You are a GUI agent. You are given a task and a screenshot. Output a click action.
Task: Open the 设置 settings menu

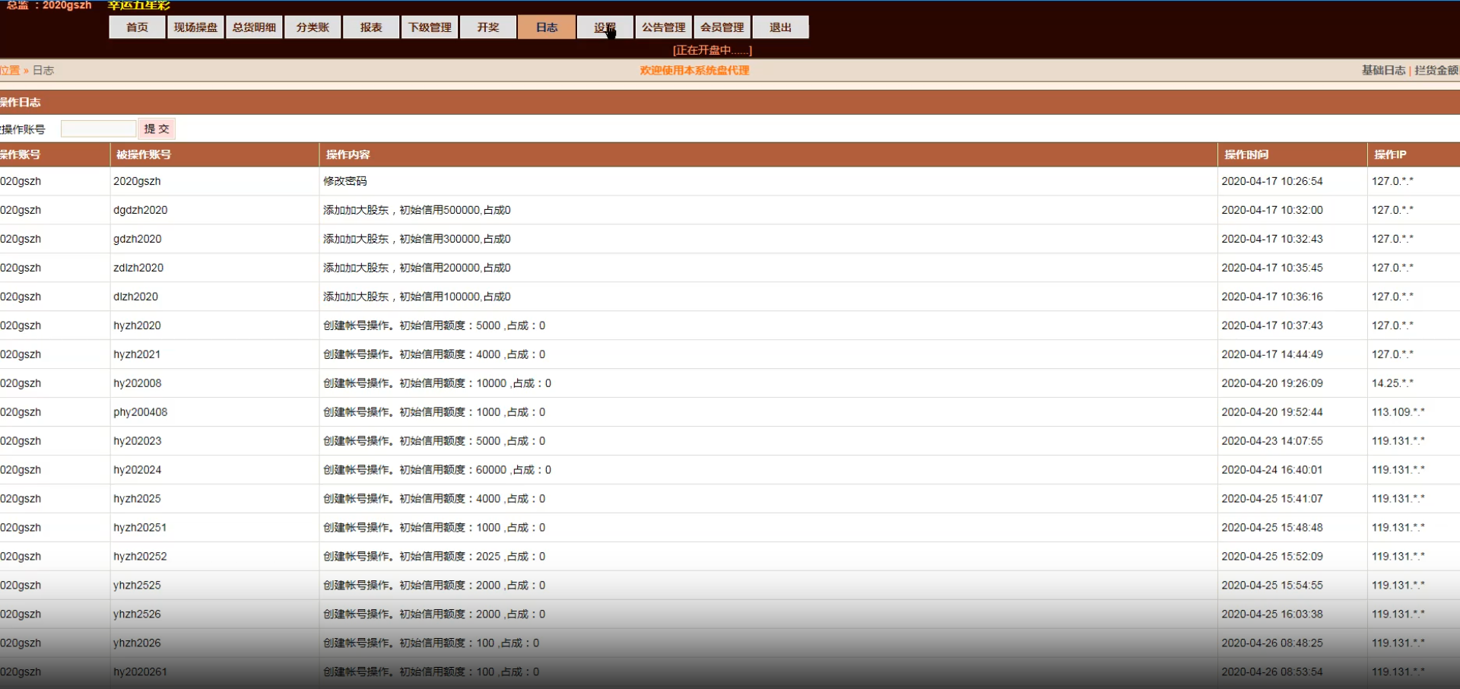click(605, 27)
